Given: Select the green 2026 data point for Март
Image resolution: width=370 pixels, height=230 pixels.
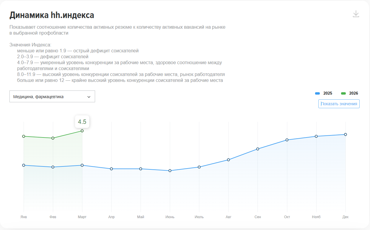Looking at the screenshot, I should (x=82, y=131).
